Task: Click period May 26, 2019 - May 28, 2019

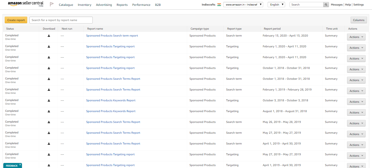Action: tap(281, 122)
